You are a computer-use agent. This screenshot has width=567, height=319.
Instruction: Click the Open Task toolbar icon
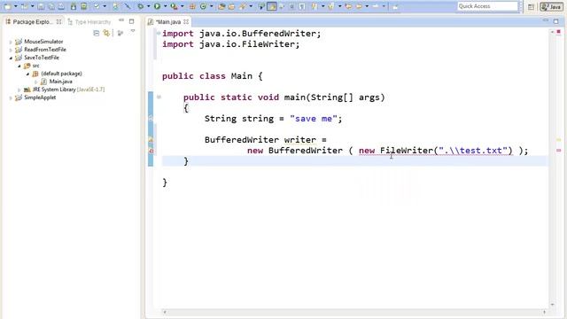[x=231, y=6]
